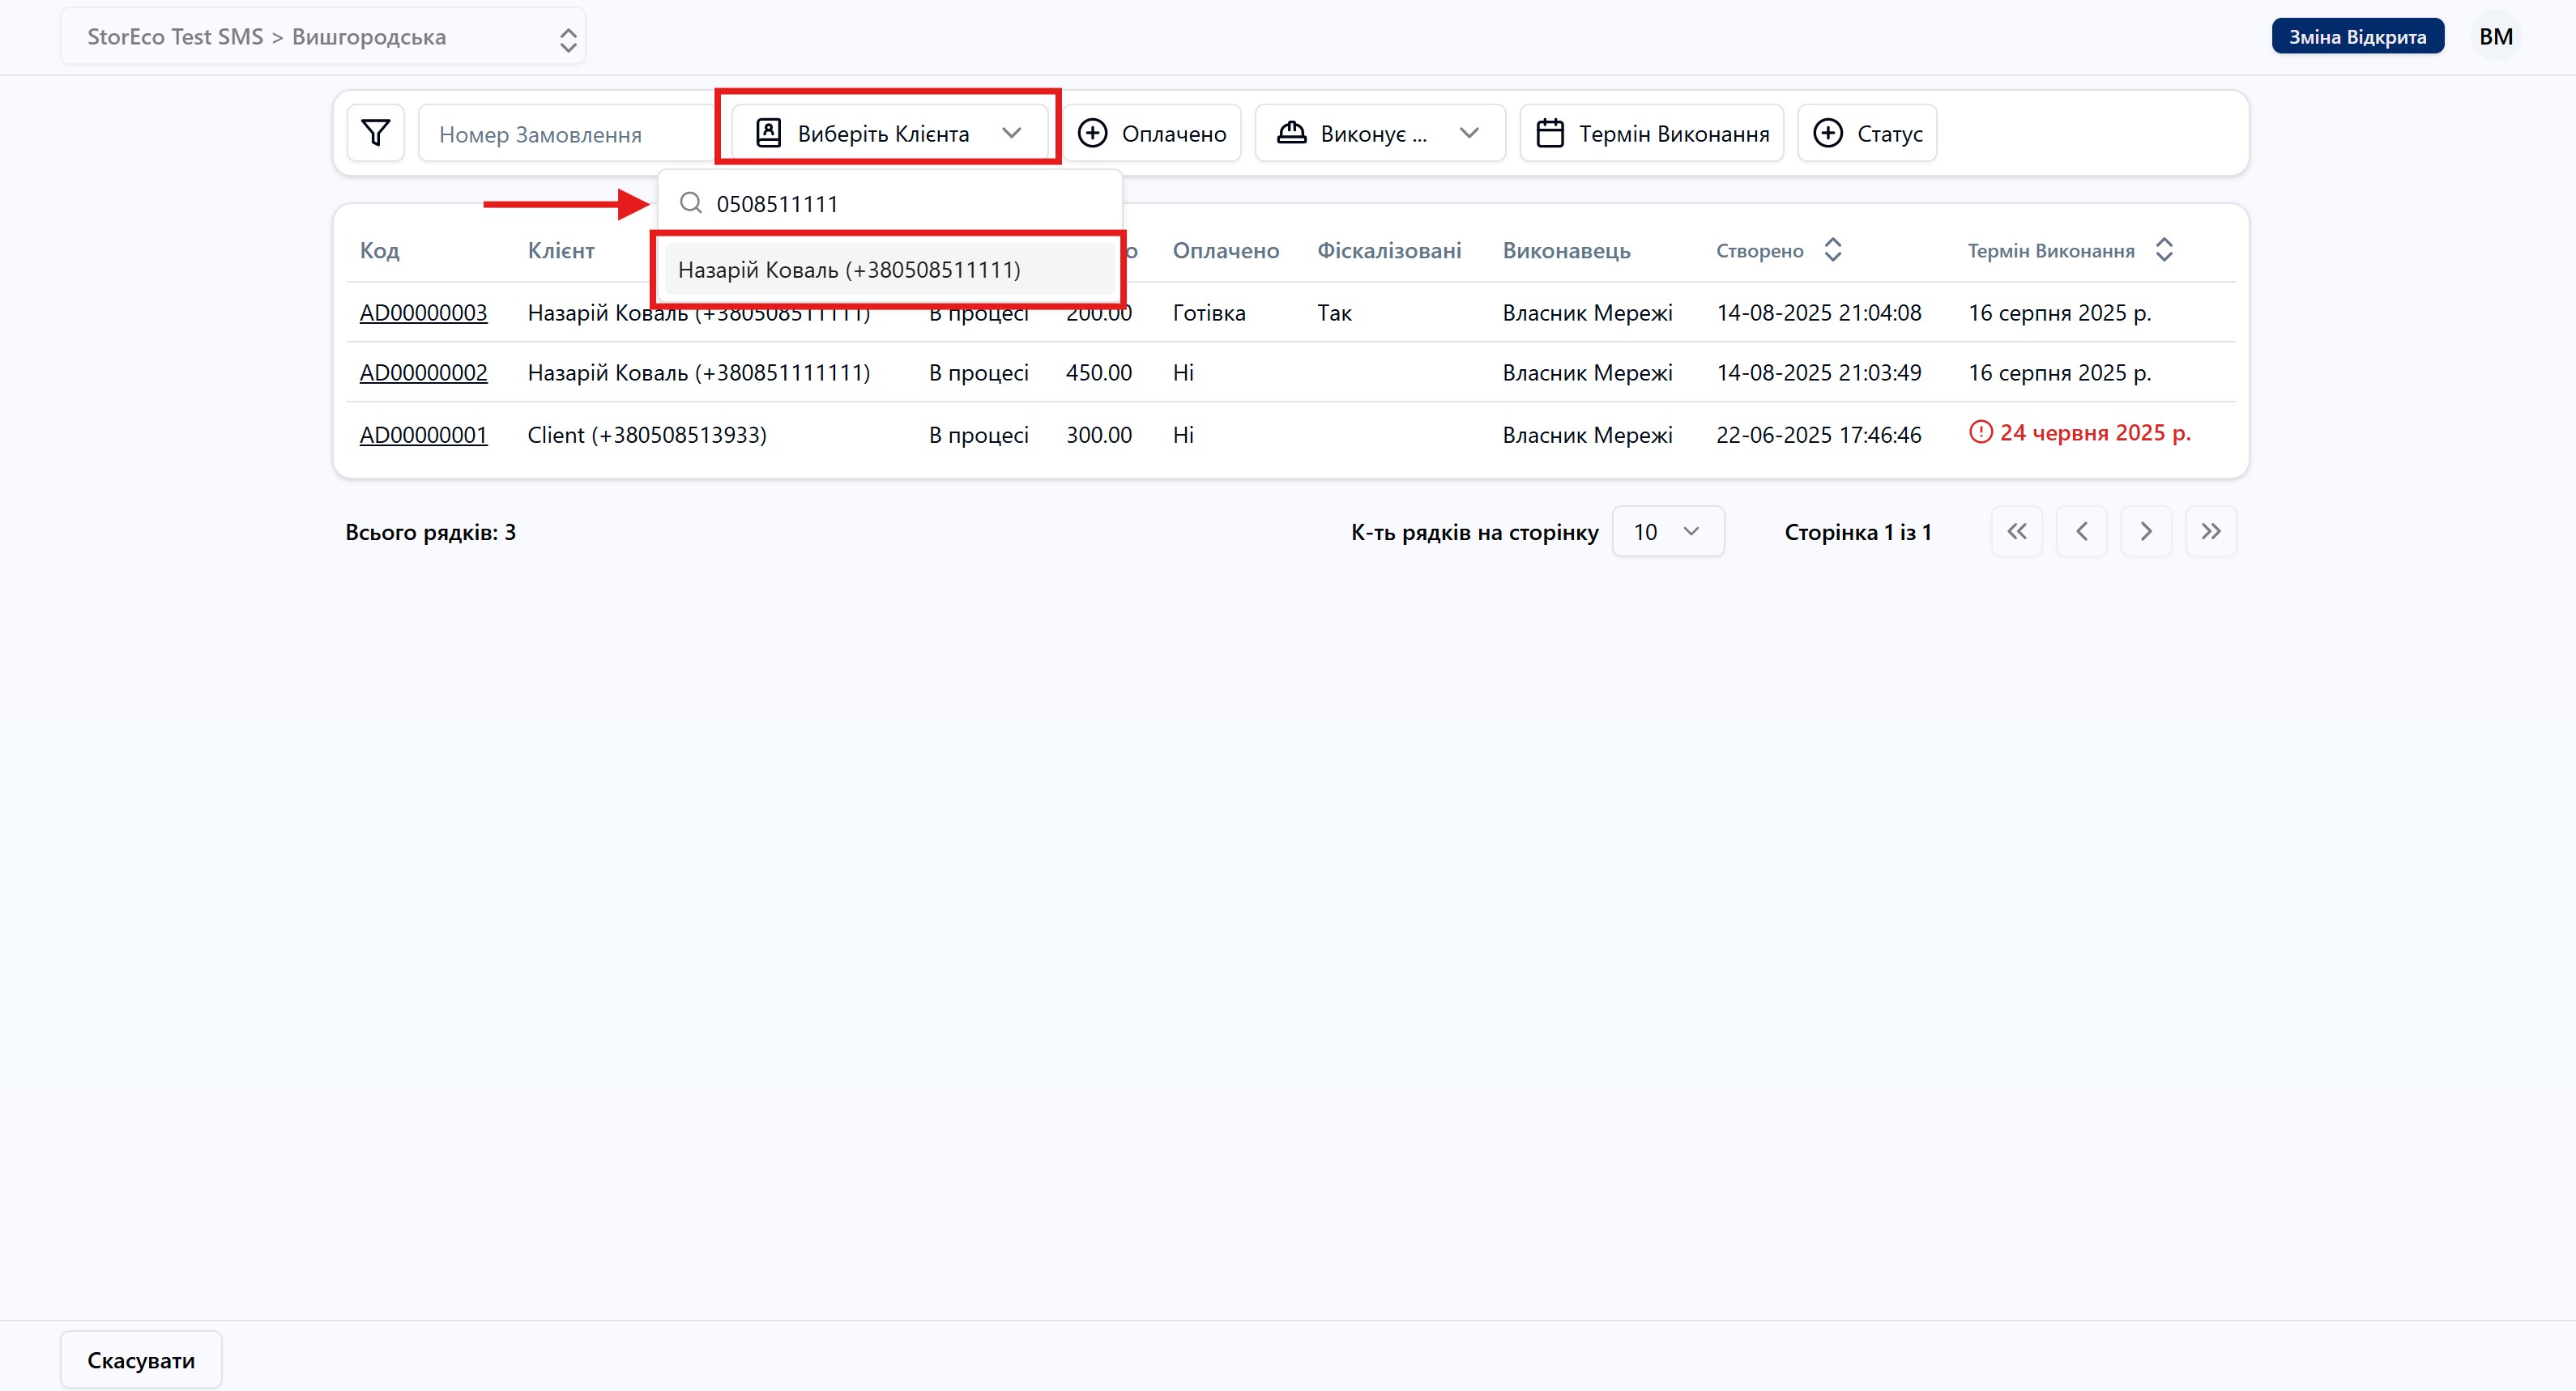Sort by Створено column arrows
Image resolution: width=2576 pixels, height=1391 pixels.
[x=1832, y=250]
